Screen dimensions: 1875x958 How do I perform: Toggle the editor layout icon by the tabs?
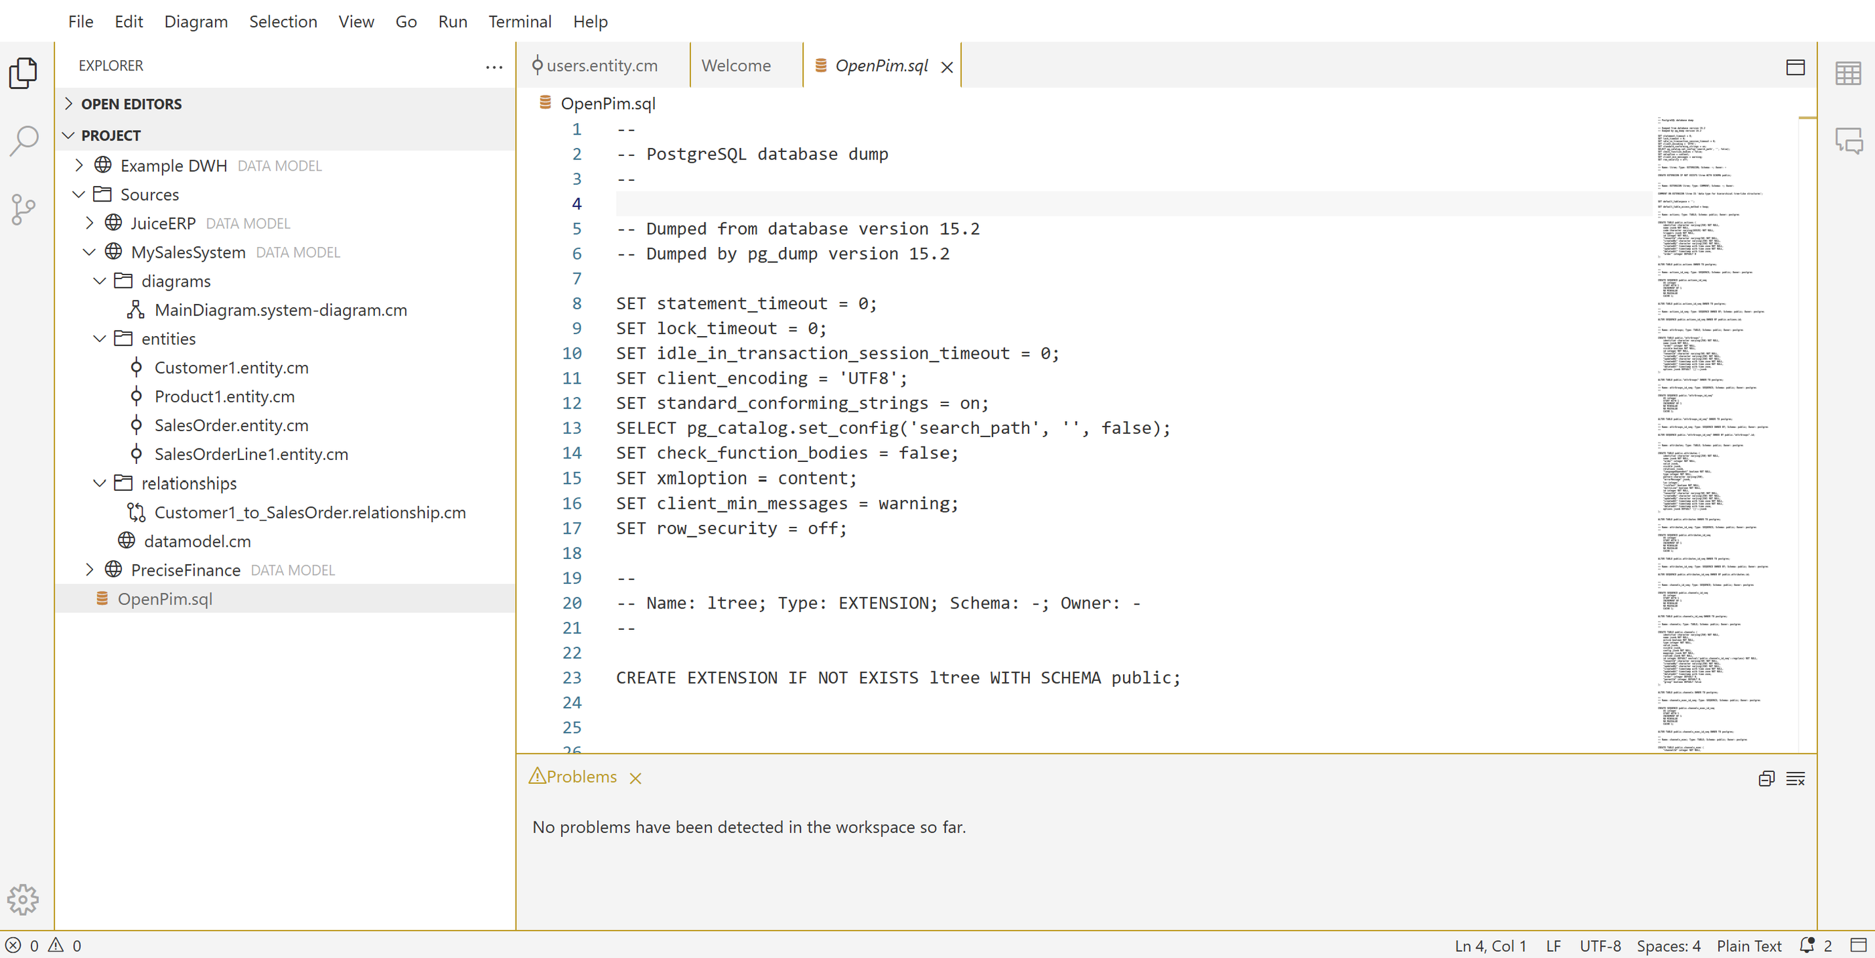tap(1796, 67)
